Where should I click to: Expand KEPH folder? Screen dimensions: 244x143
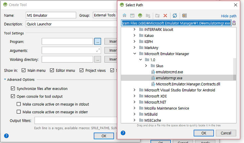point(135,42)
